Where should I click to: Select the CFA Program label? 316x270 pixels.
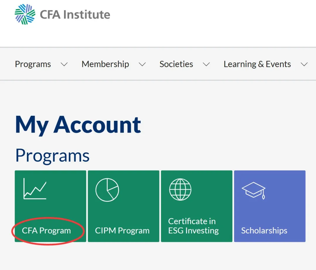click(46, 231)
